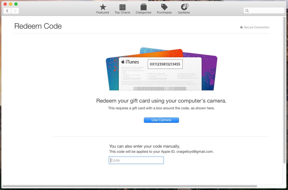Screen dimensions: 288x190
Task: Click the iTunes gift card image
Action: tap(161, 69)
